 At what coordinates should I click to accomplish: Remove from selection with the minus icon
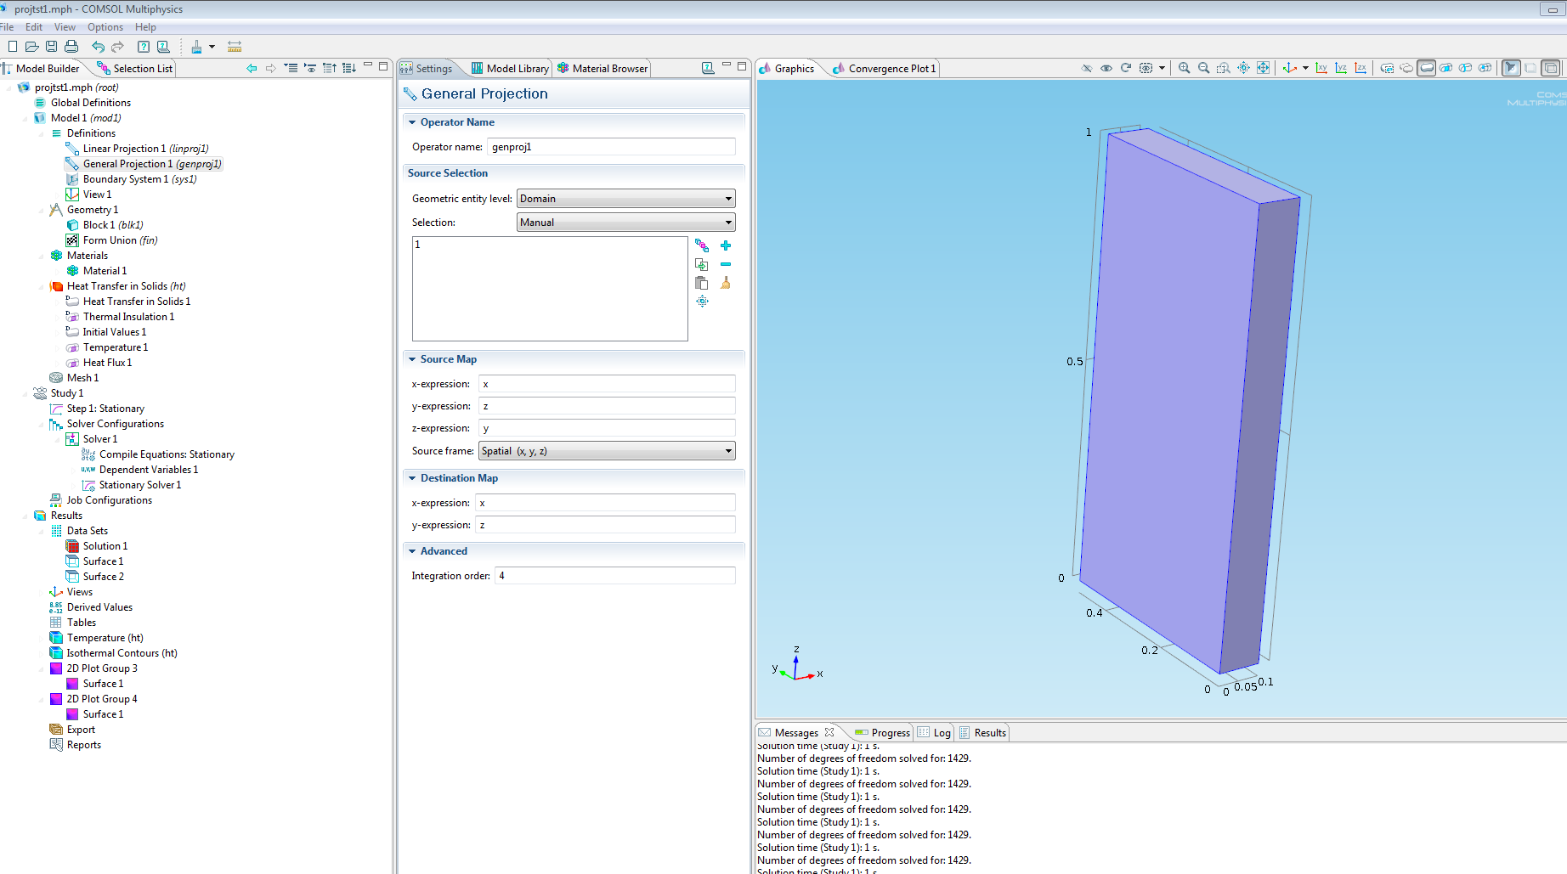pos(726,264)
